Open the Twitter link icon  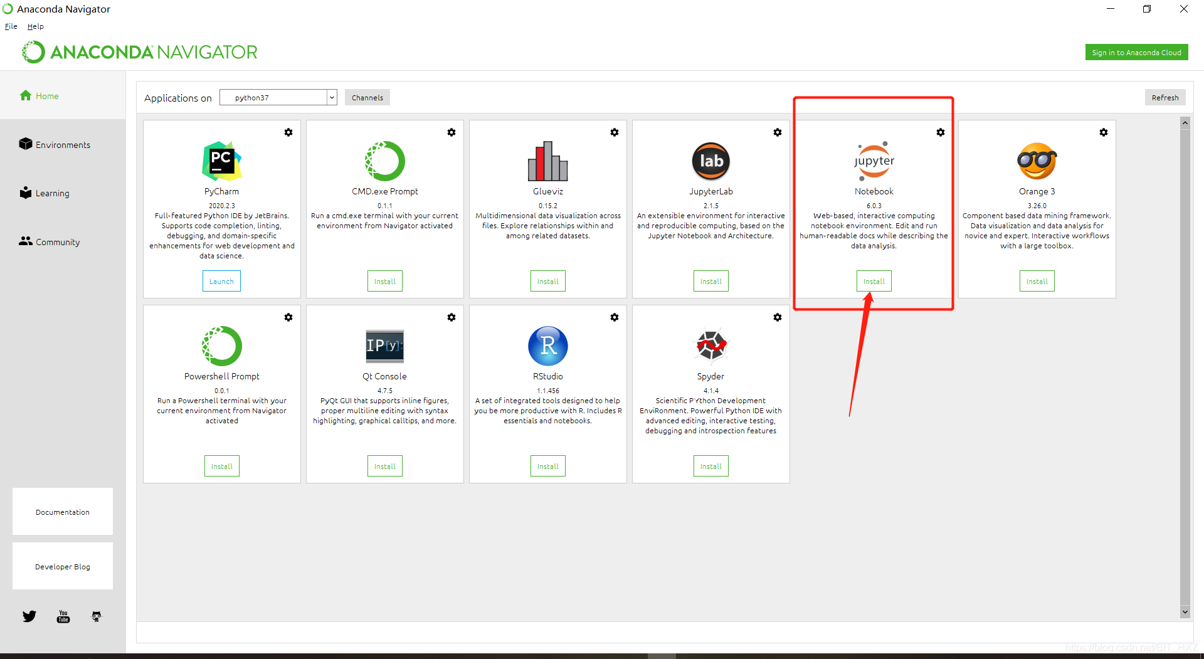[x=29, y=616]
